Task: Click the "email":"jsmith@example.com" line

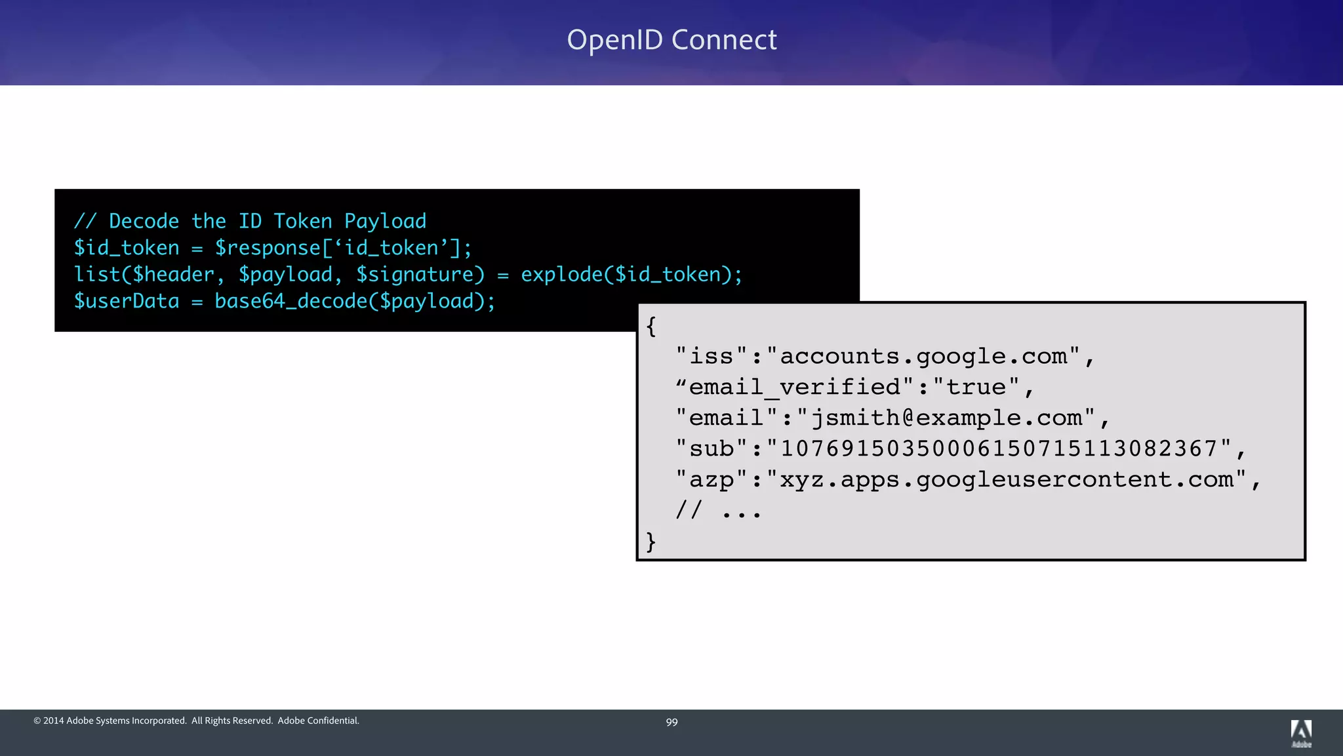Action: click(892, 418)
